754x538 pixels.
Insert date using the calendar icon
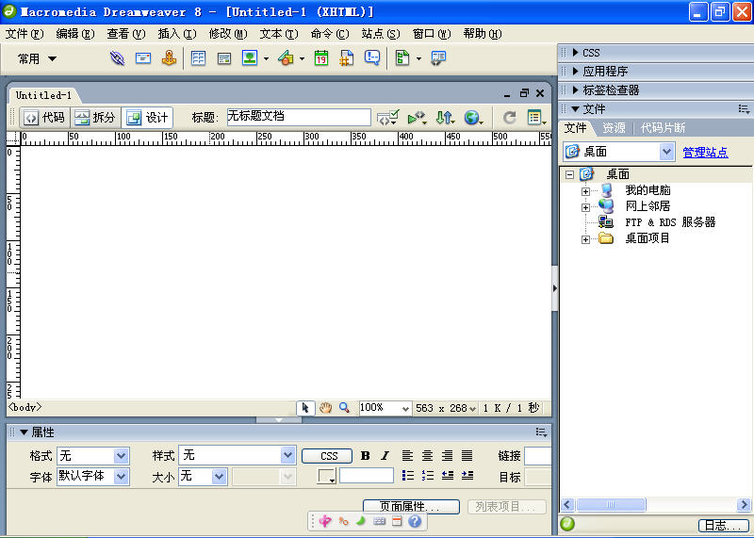coord(321,58)
